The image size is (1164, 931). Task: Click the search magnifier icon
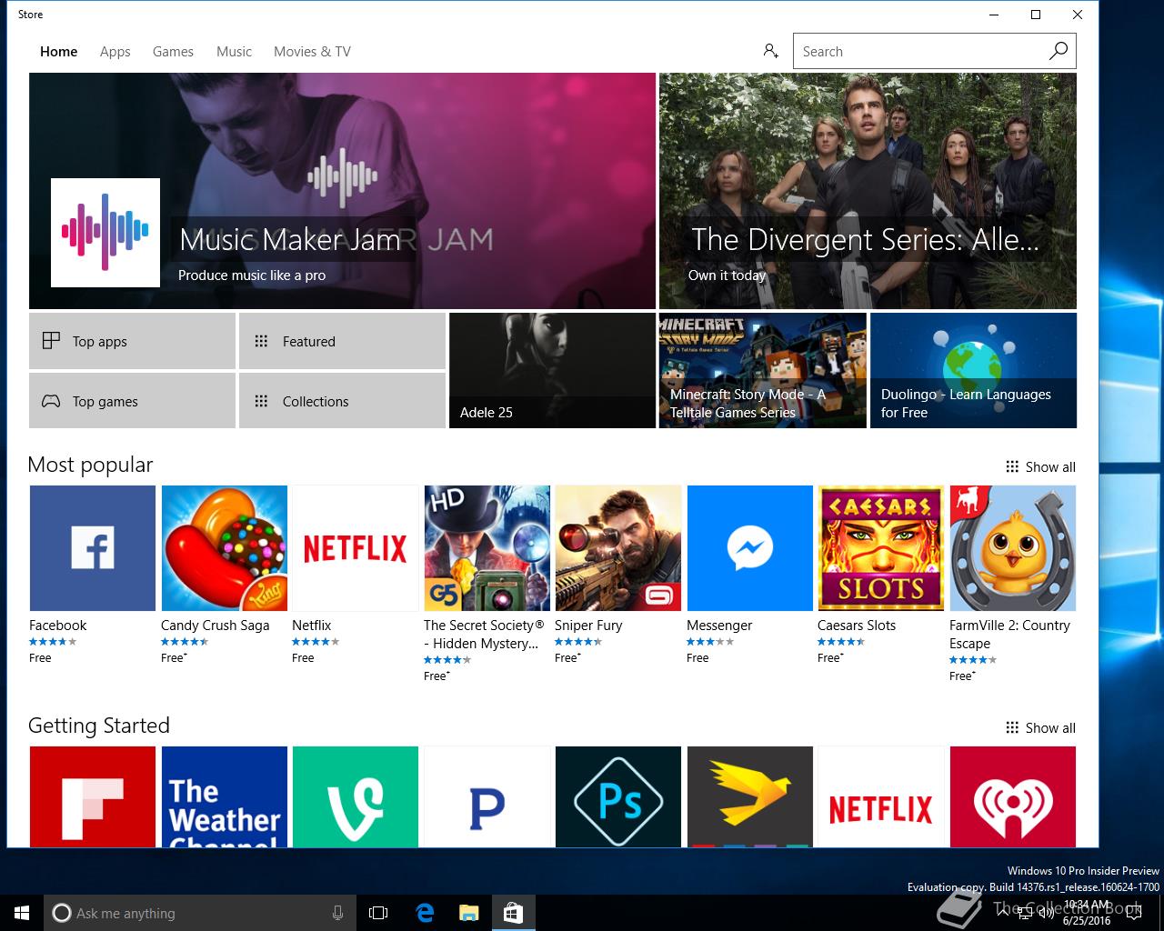coord(1059,51)
